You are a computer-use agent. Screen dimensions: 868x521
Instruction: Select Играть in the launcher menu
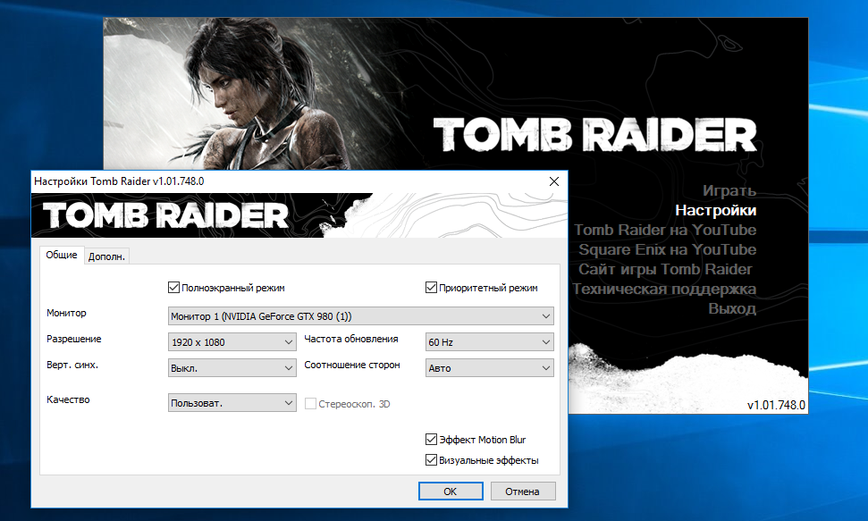pos(729,191)
